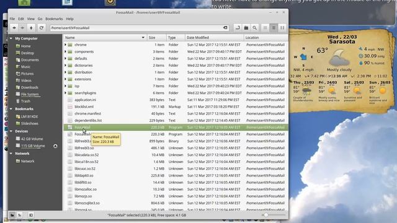Image resolution: width=397 pixels, height=223 pixels.
Task: Open the View menu
Action: (x=30, y=19)
